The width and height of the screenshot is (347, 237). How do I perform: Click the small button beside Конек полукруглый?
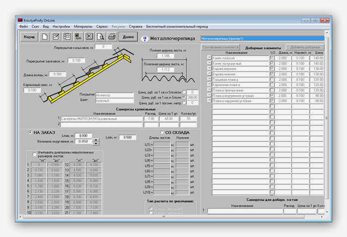(x=209, y=63)
